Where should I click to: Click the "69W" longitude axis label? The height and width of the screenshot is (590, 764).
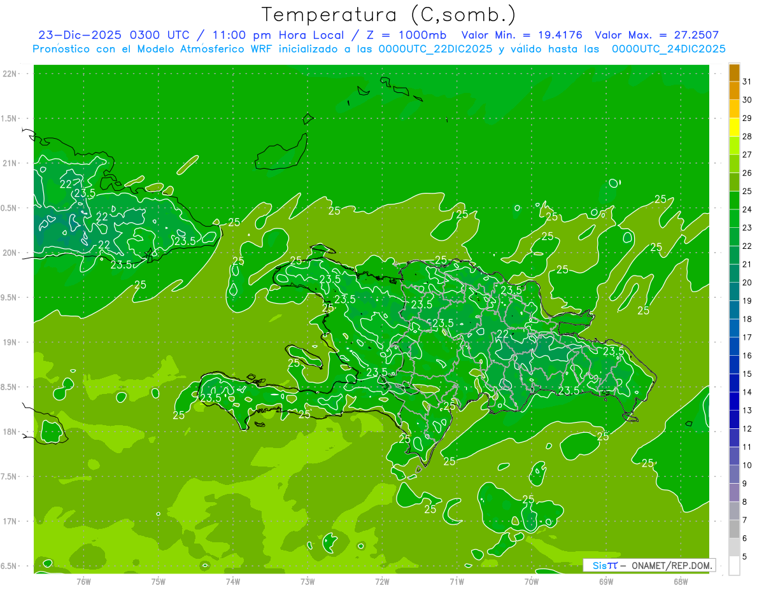click(606, 582)
